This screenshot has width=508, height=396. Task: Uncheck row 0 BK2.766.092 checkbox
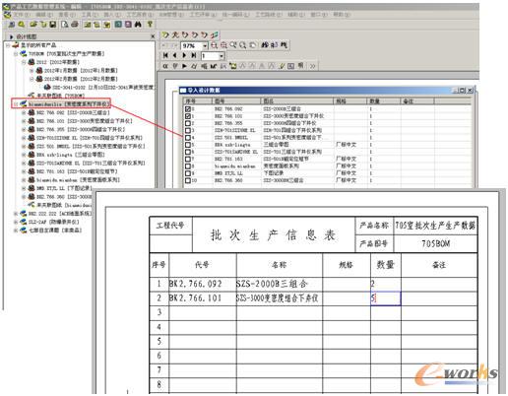(x=188, y=108)
